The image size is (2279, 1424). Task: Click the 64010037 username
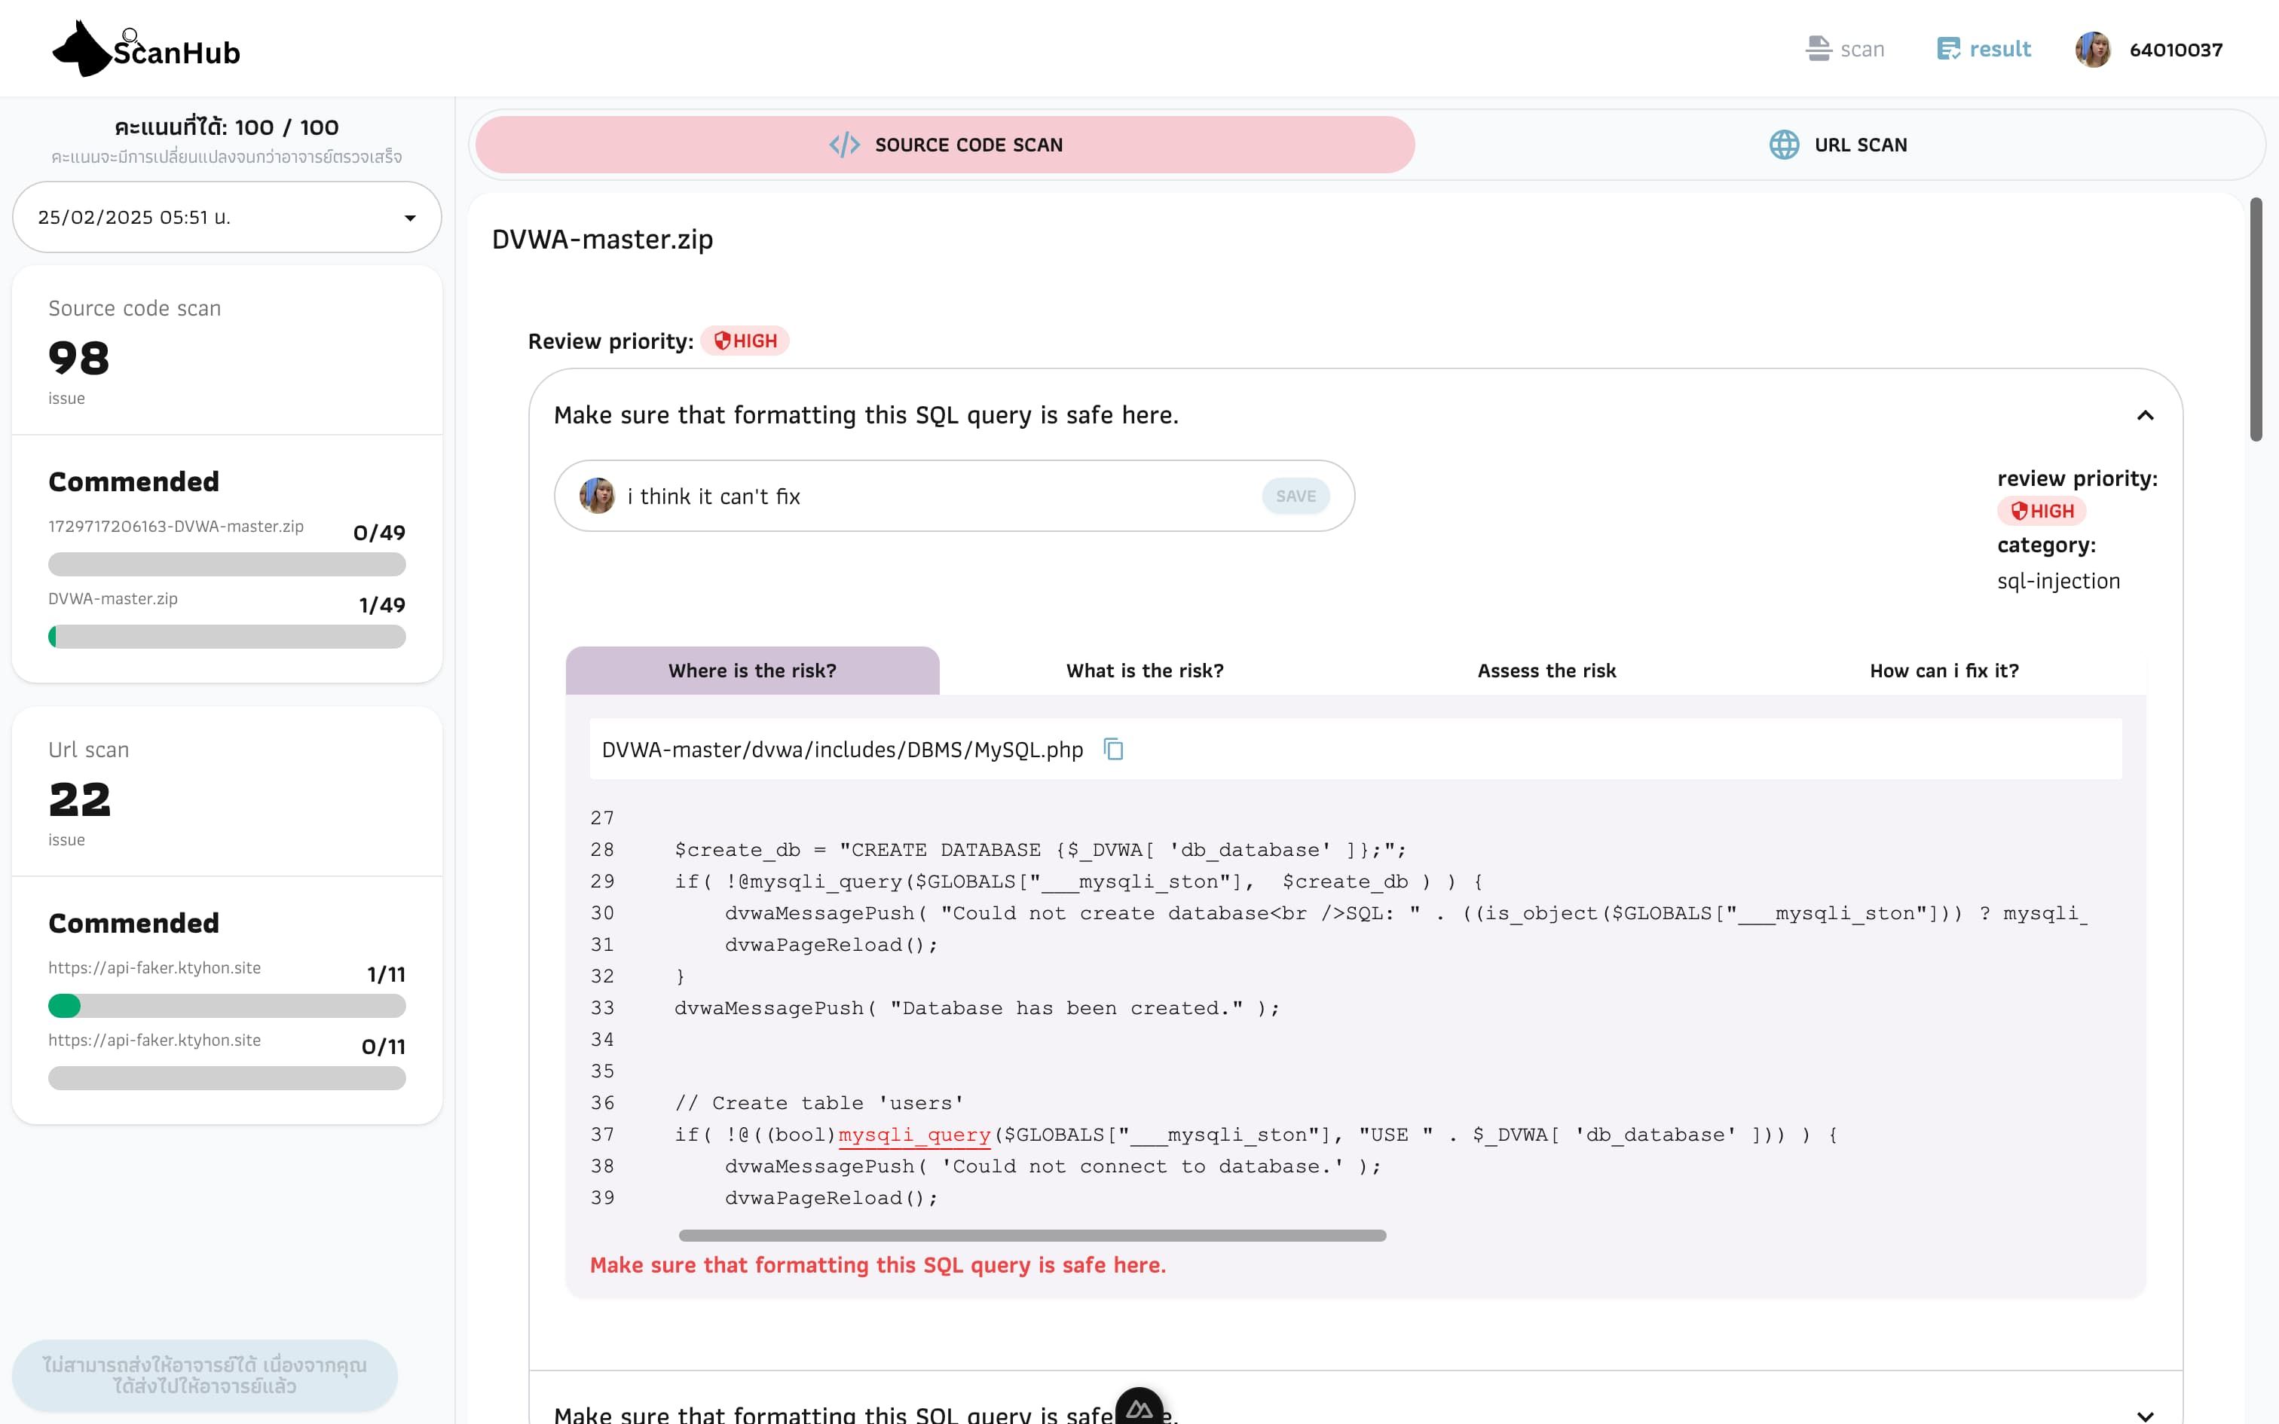(x=2176, y=50)
